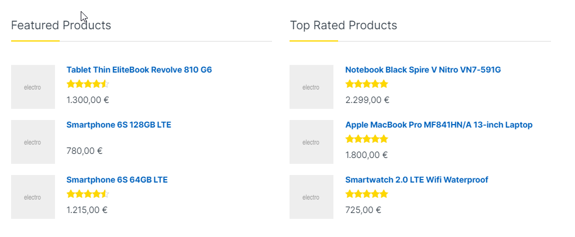The image size is (575, 237).
Task: Click five-star rating of Smartwatch 2.0
Action: tap(367, 194)
